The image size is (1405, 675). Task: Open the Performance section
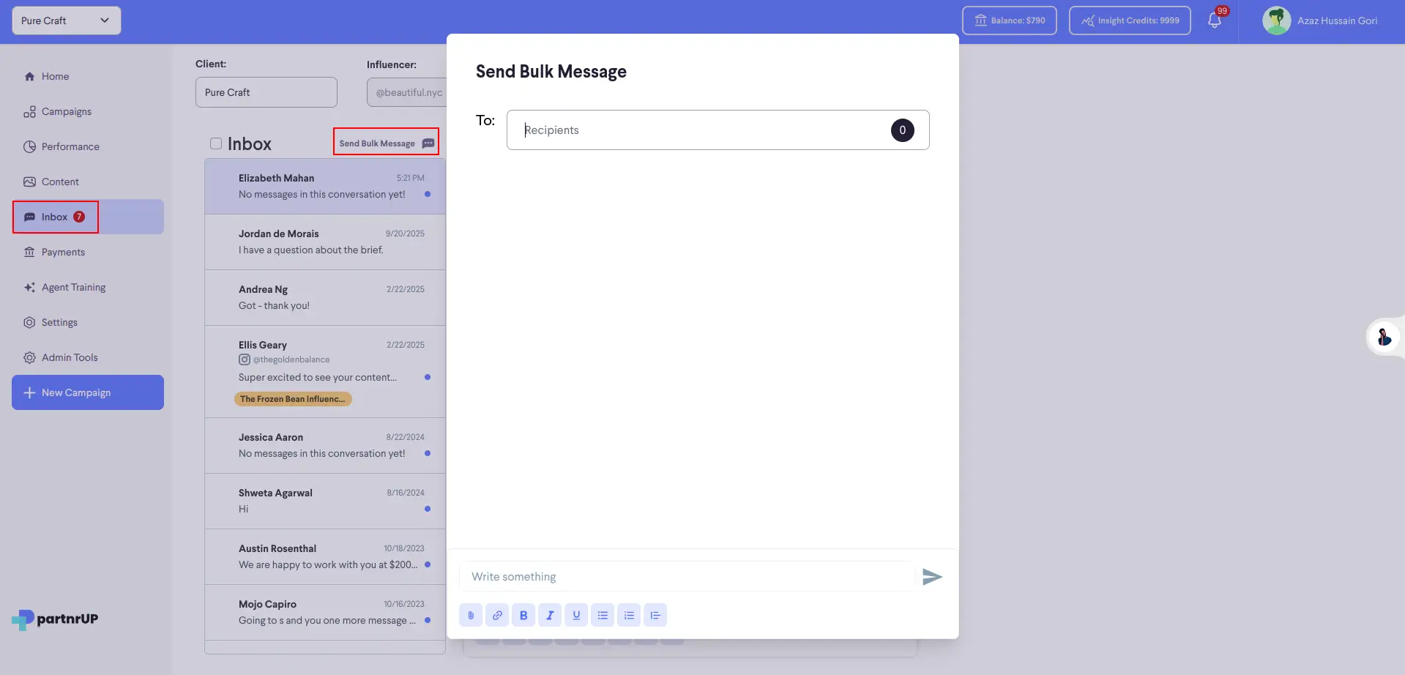pyautogui.click(x=88, y=146)
